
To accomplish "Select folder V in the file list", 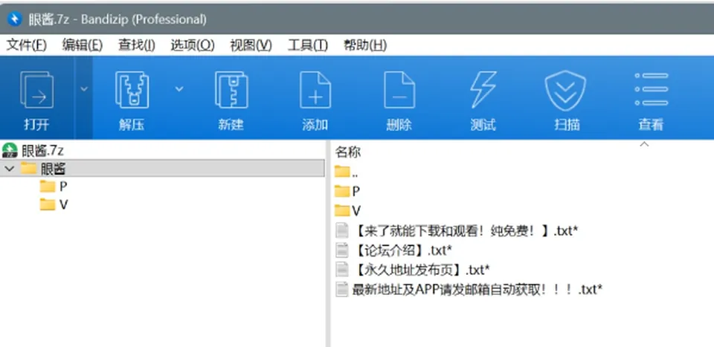I will [x=347, y=210].
